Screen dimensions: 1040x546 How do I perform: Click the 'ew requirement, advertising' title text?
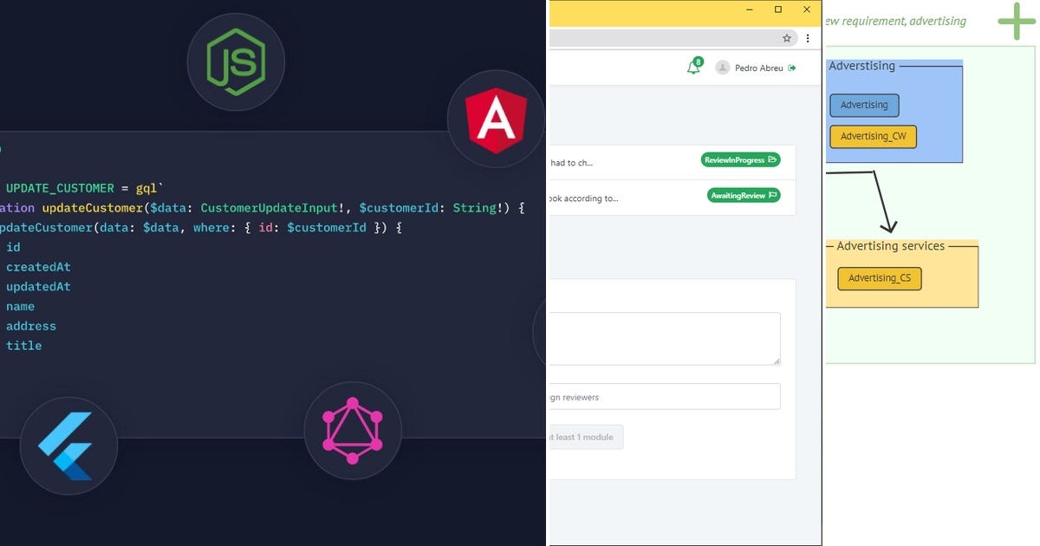896,21
